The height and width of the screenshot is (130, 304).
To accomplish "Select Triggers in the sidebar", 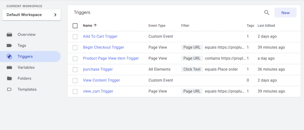I will pos(30,56).
